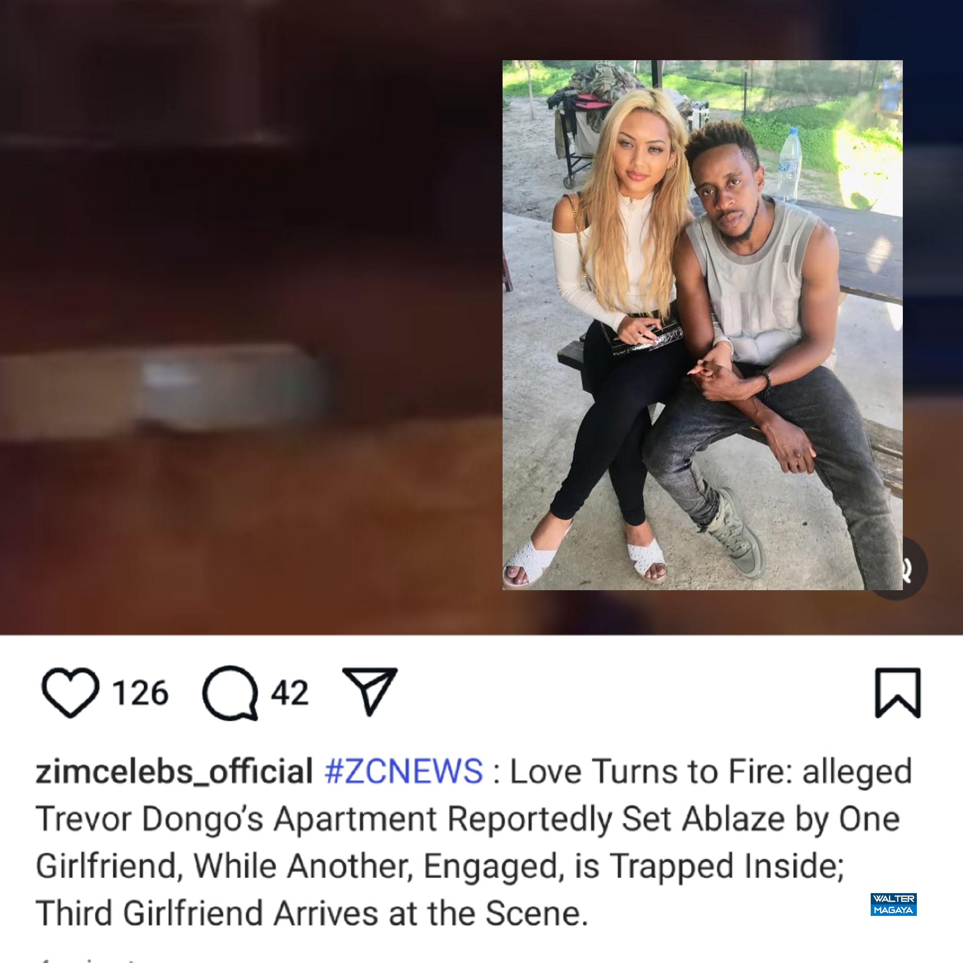Image resolution: width=963 pixels, height=963 pixels.
Task: Open comments via the speech bubble icon
Action: point(230,693)
